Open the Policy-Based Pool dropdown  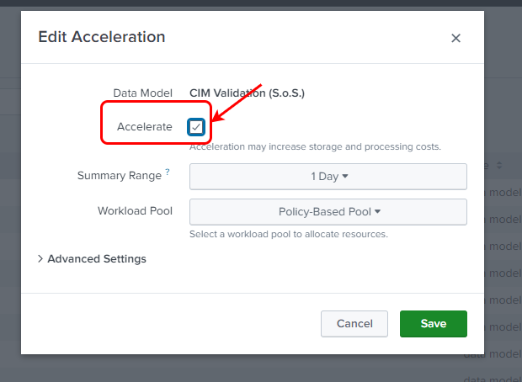[x=328, y=212]
